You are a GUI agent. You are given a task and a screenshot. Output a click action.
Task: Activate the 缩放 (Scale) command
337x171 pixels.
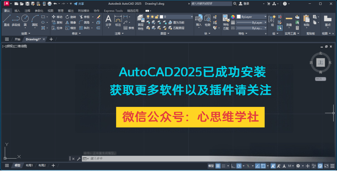pos(71,28)
